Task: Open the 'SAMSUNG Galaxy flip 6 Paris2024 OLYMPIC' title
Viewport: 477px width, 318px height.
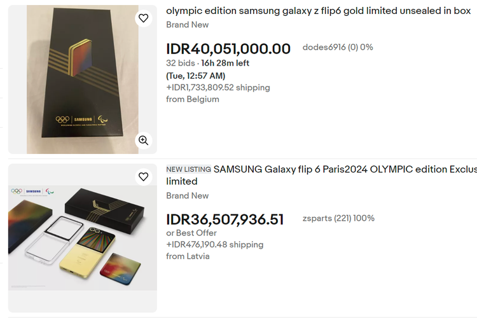Action: point(344,169)
